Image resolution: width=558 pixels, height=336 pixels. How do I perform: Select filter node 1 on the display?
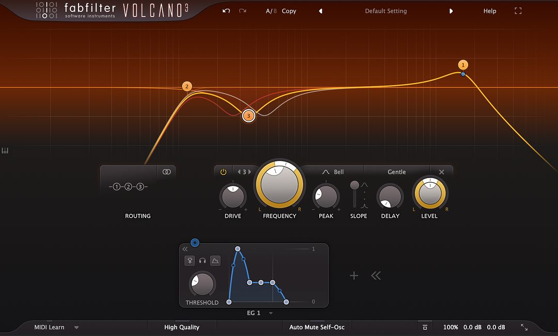[463, 65]
